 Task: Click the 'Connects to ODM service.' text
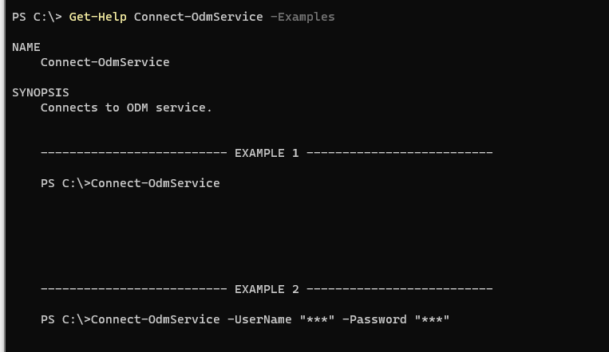(126, 108)
